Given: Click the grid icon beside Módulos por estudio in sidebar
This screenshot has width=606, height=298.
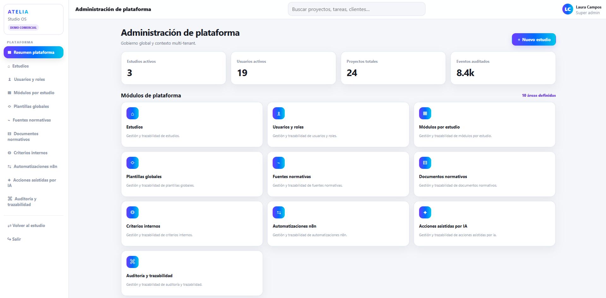Looking at the screenshot, I should [x=9, y=93].
